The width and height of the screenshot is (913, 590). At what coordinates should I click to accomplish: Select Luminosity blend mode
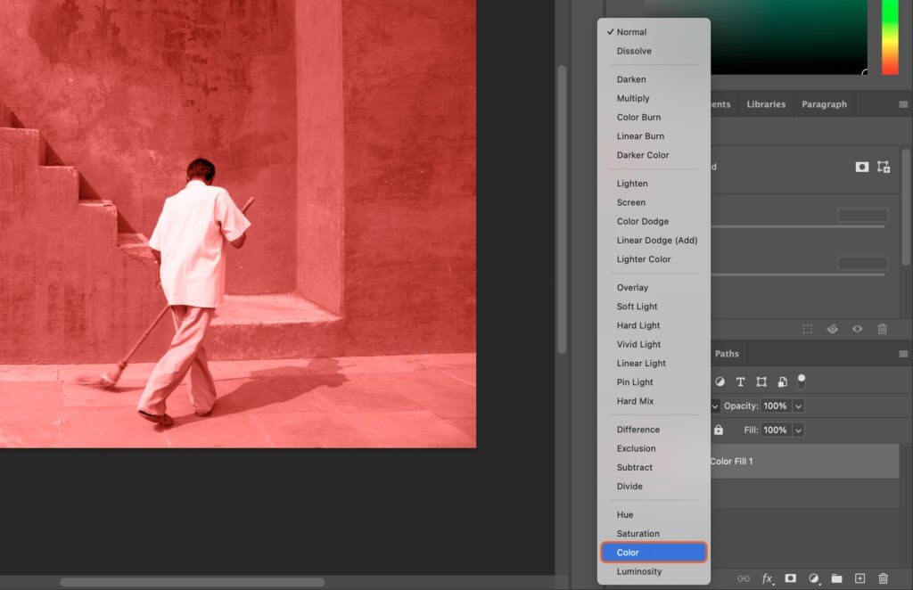click(638, 571)
